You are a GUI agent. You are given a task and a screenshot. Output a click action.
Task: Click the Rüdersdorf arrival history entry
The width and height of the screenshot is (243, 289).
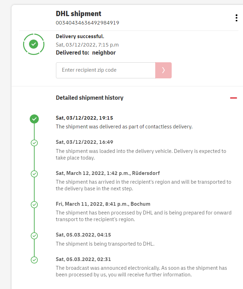143,185
